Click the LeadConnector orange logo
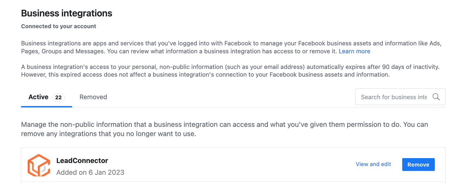Screen dimensions: 465x184 [39, 165]
